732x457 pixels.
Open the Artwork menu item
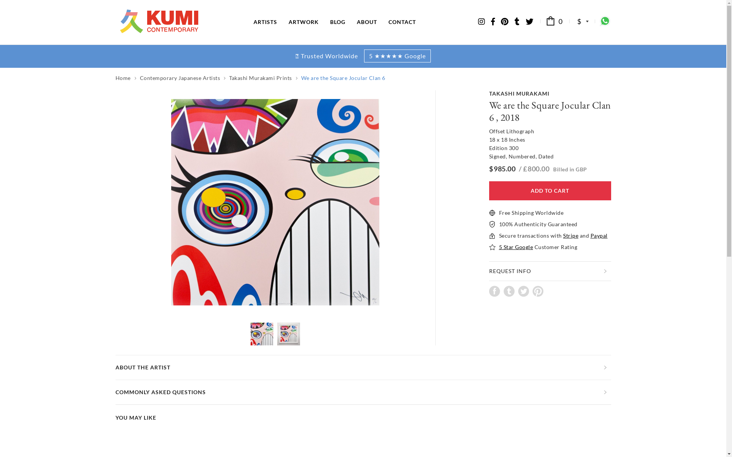pos(303,22)
